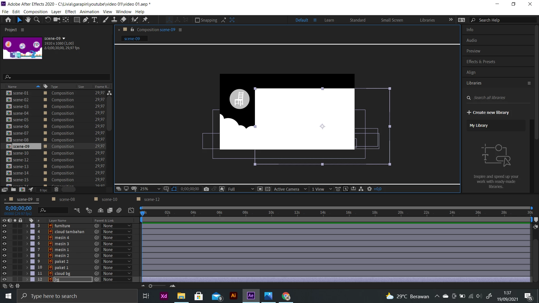The height and width of the screenshot is (303, 539).
Task: Hide the furniture layer
Action: coord(4,226)
